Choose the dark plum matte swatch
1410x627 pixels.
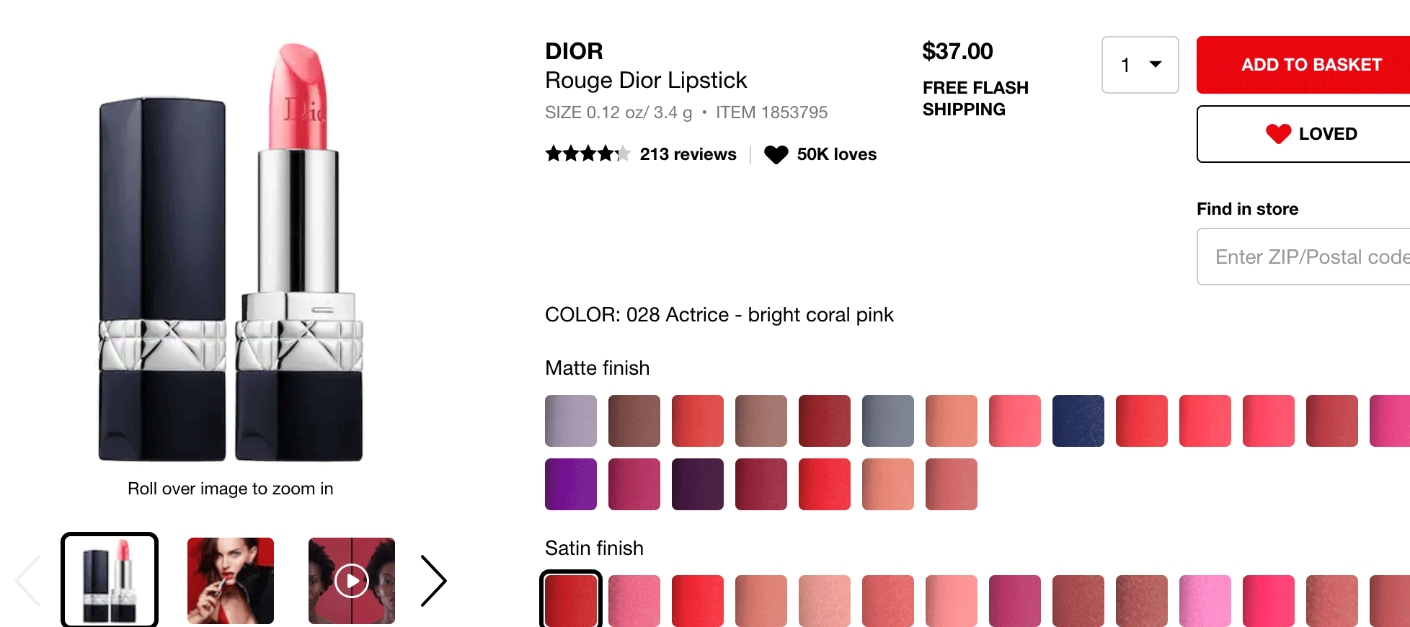pos(697,484)
